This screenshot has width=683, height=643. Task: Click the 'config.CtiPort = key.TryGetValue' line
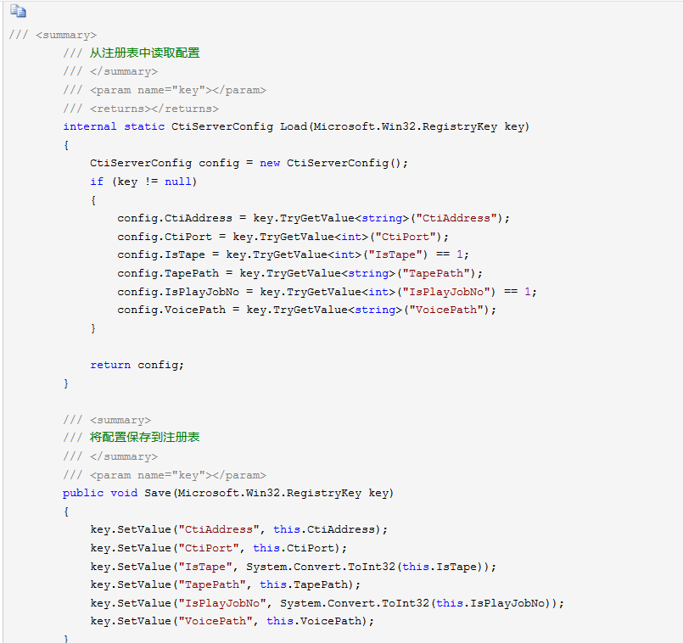(x=283, y=237)
